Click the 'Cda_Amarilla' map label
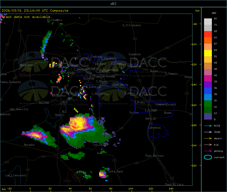The width and height of the screenshot is (227, 192). pyautogui.click(x=19, y=109)
